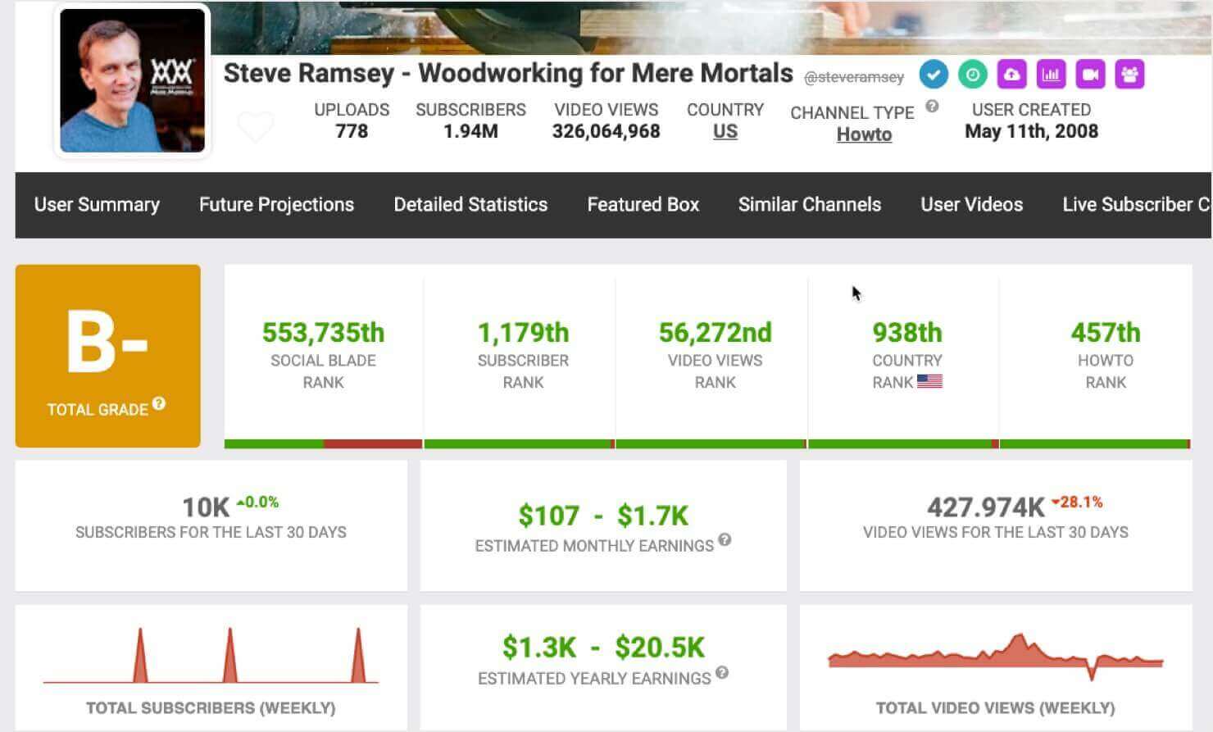Viewport: 1213px width, 732px height.
Task: Select the Similar Channels tab
Action: (809, 205)
